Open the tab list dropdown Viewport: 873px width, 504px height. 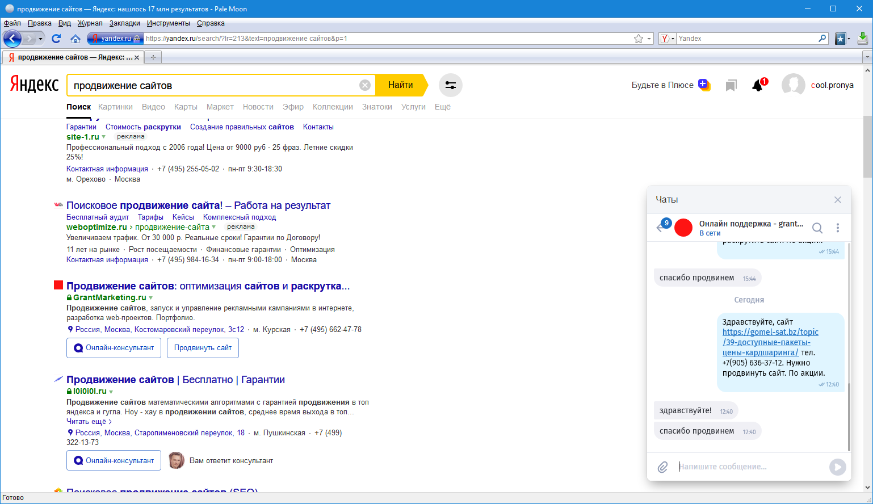pos(867,57)
